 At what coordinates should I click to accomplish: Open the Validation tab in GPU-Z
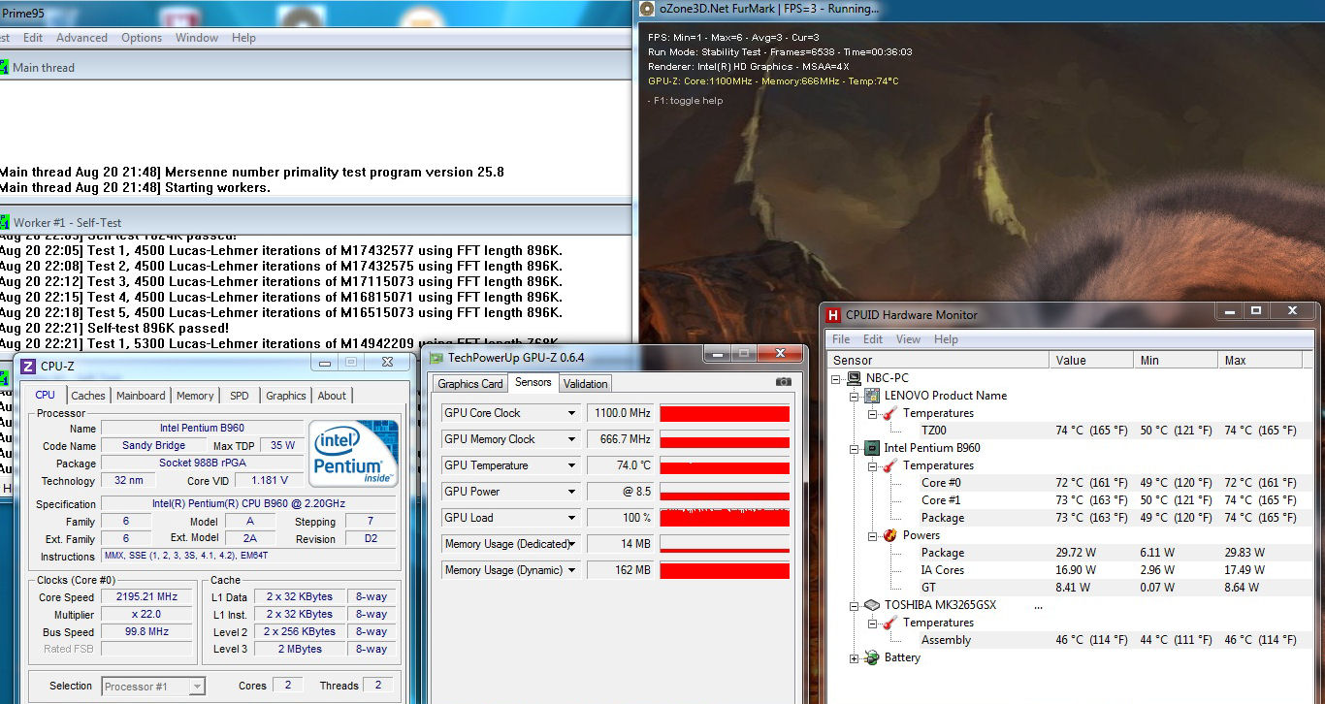click(x=586, y=383)
